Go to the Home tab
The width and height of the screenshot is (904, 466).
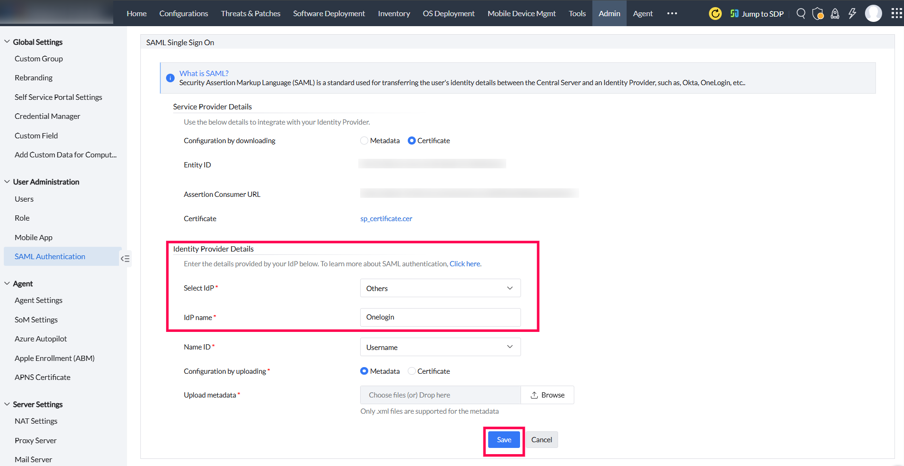(x=137, y=13)
